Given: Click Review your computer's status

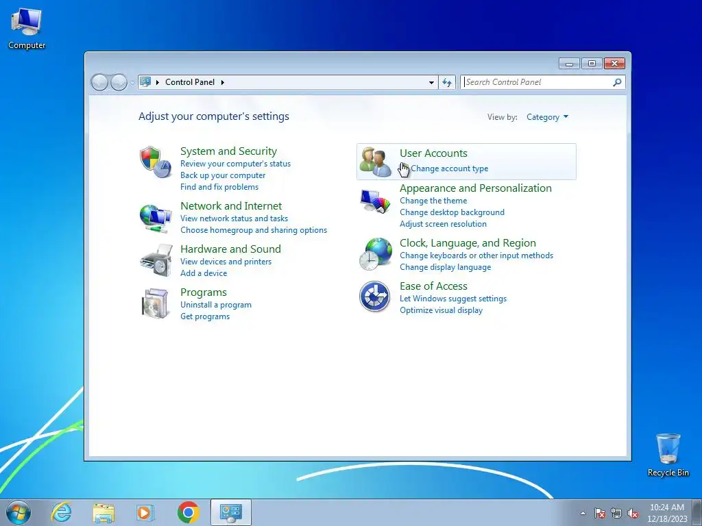Looking at the screenshot, I should point(236,164).
